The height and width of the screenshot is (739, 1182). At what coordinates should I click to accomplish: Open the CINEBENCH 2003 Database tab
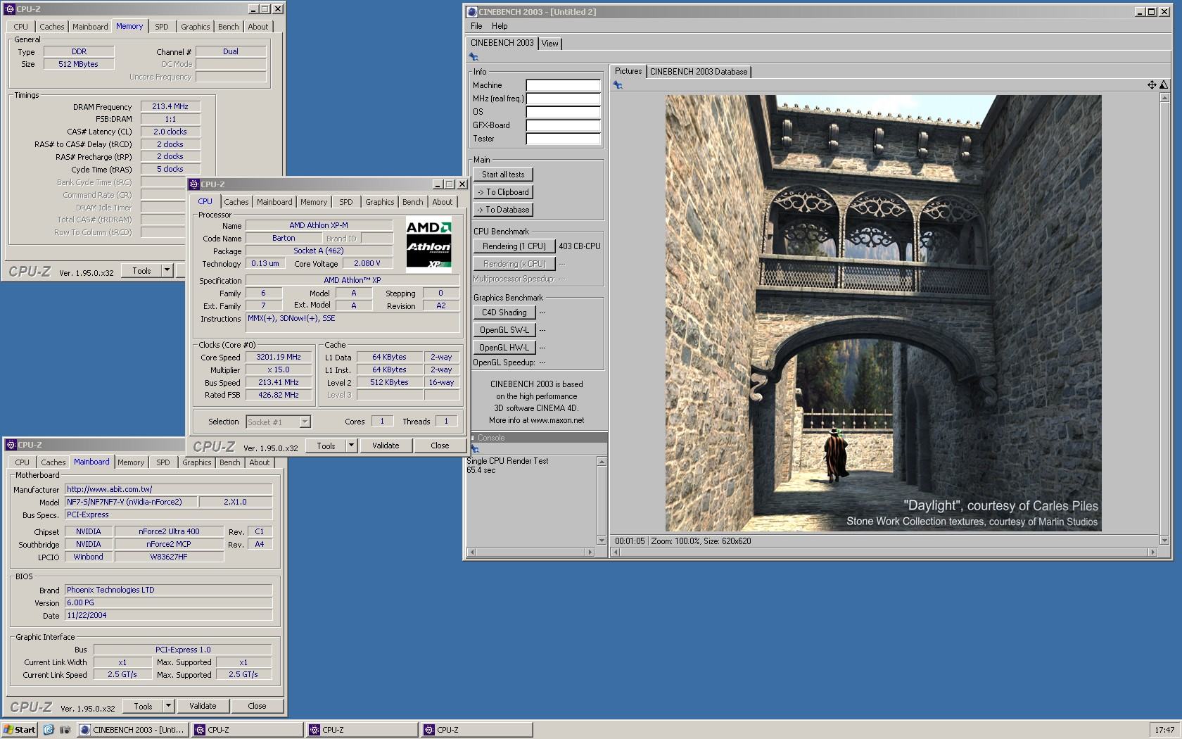699,72
